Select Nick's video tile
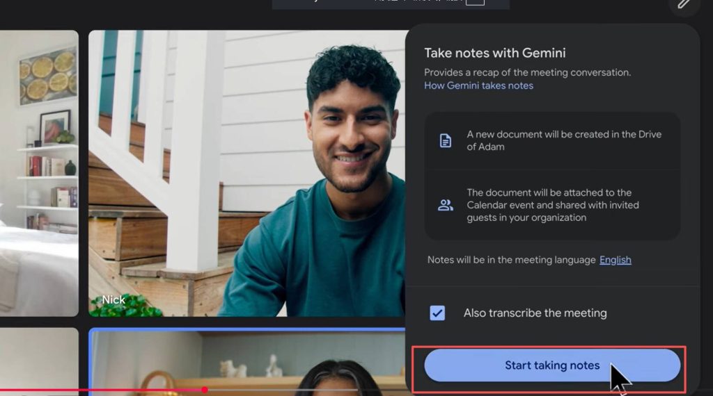713x396 pixels. 247,173
